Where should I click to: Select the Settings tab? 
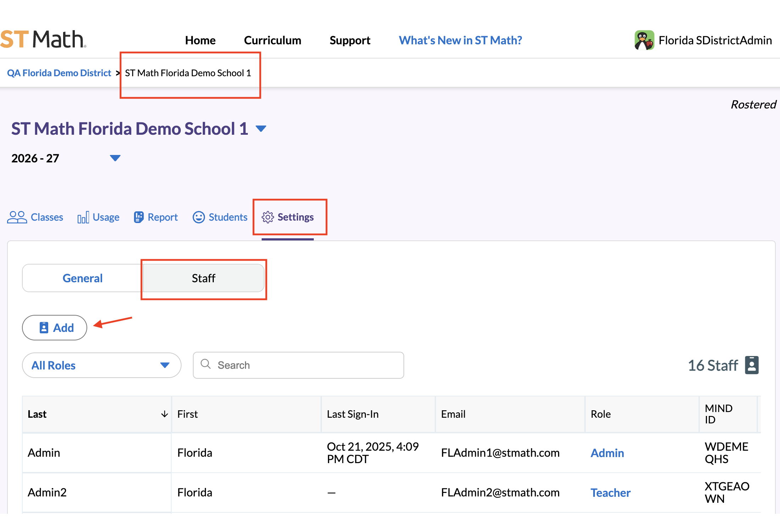click(x=288, y=217)
